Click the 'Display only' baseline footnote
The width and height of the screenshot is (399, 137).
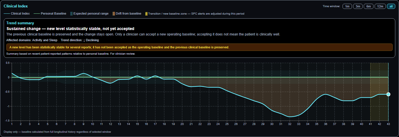(x=57, y=132)
